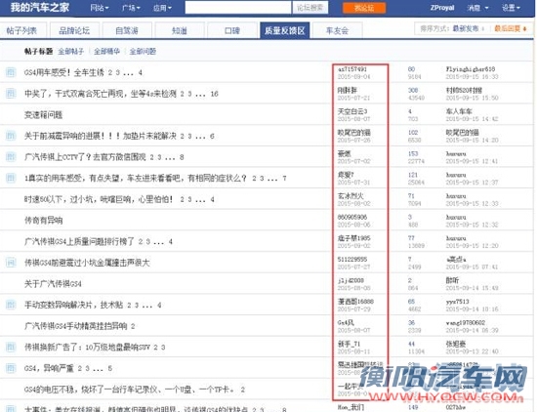The height and width of the screenshot is (412, 537).
Task: Open the 自驾游 tab
Action: (127, 30)
